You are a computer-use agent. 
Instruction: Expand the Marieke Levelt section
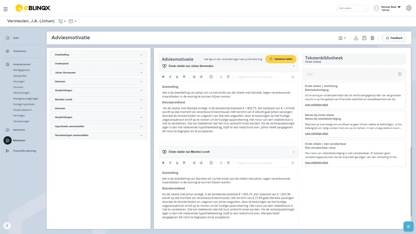98,99
